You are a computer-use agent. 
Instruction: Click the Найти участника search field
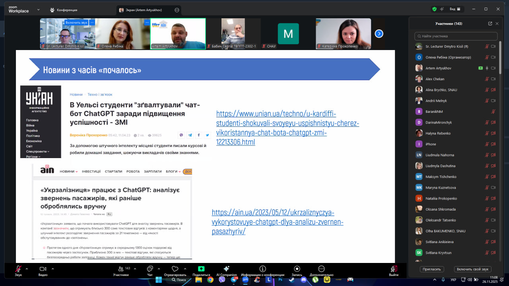[x=456, y=36]
